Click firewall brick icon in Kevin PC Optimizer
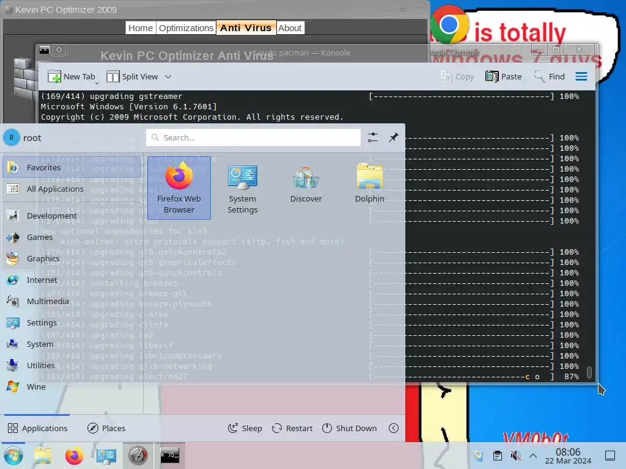The height and width of the screenshot is (469, 626). click(24, 79)
